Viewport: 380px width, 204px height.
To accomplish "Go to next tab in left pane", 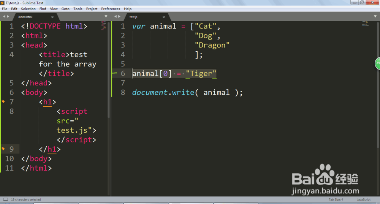I will pyautogui.click(x=8, y=16).
